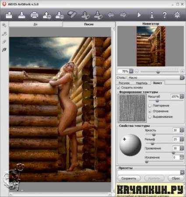Select the Выравнивание radio option

150,117
